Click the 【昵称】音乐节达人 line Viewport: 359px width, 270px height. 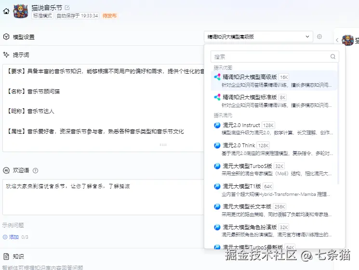[30, 111]
